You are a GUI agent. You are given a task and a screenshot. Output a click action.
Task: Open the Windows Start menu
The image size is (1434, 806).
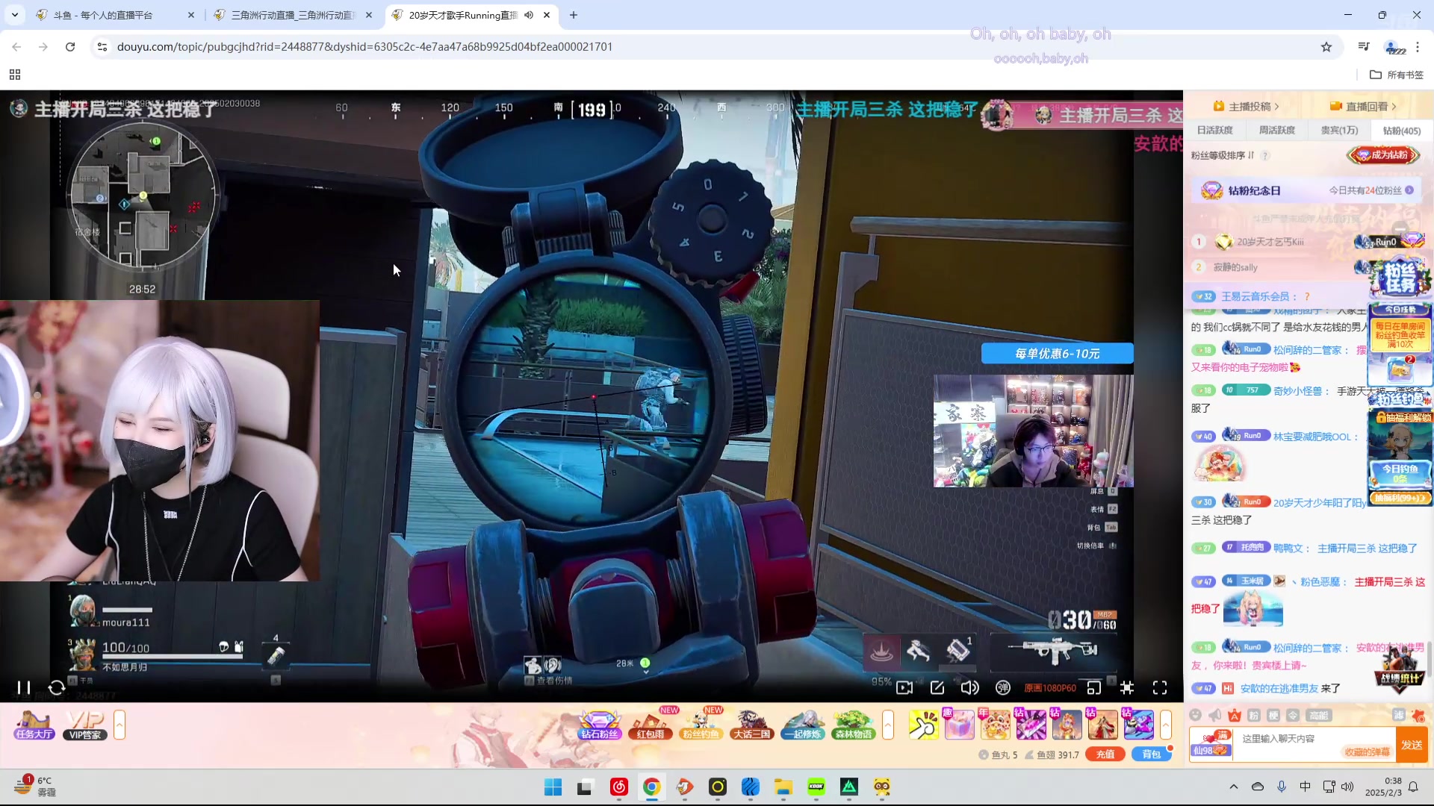tap(553, 787)
